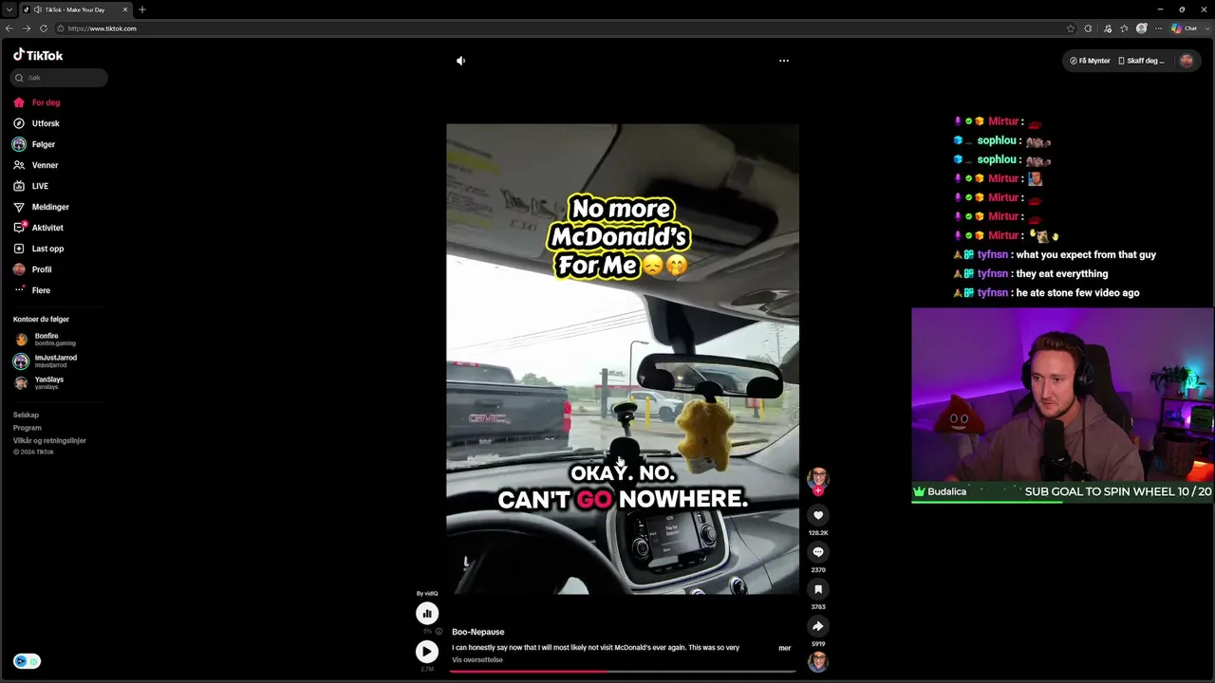Click the toggle widget at bottom left
Viewport: 1215px width, 683px height.
[27, 661]
